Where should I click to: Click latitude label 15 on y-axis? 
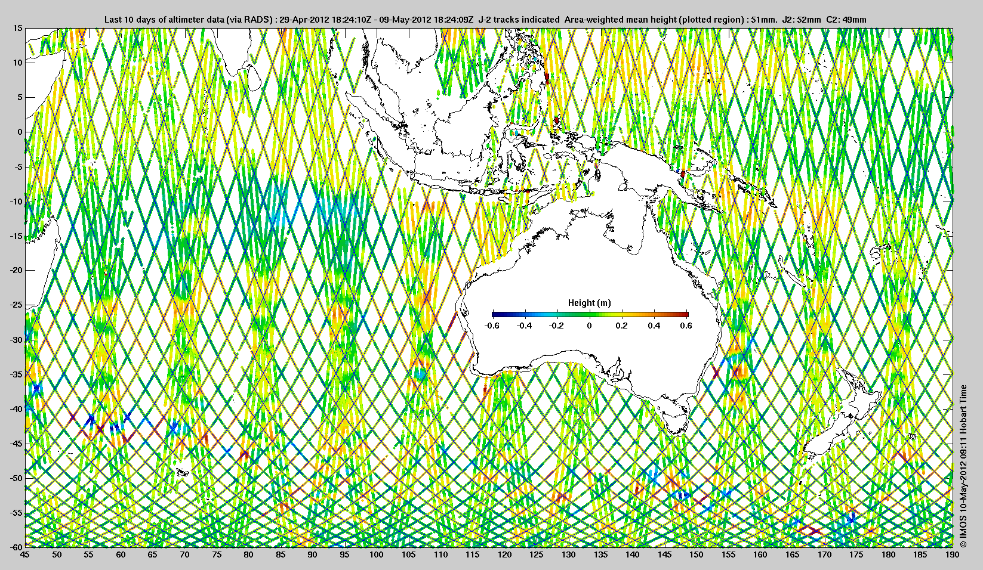[x=18, y=28]
